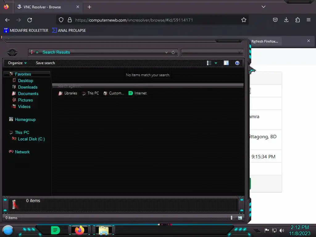Expand the list all tabs chevron
The height and width of the screenshot is (237, 316).
coord(264,7)
